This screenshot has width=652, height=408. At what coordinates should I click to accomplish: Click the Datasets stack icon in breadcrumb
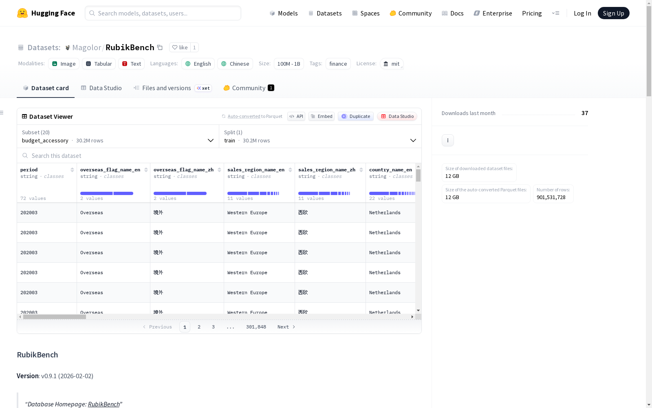coord(21,48)
